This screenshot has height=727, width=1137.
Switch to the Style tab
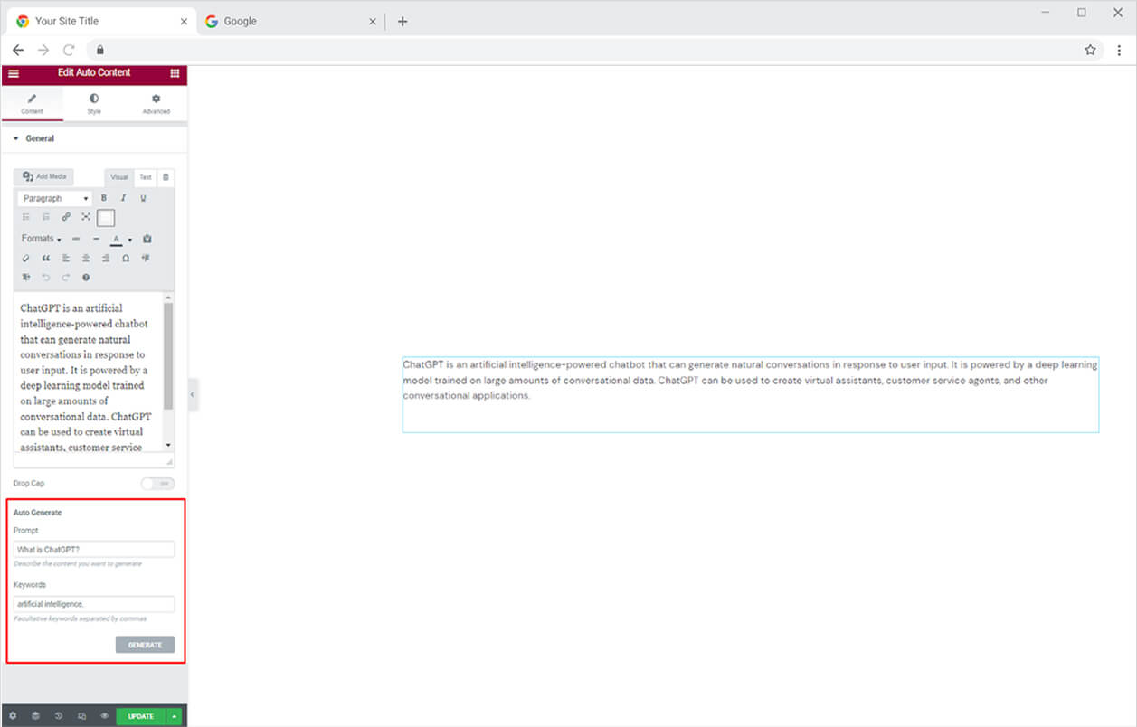(x=94, y=103)
